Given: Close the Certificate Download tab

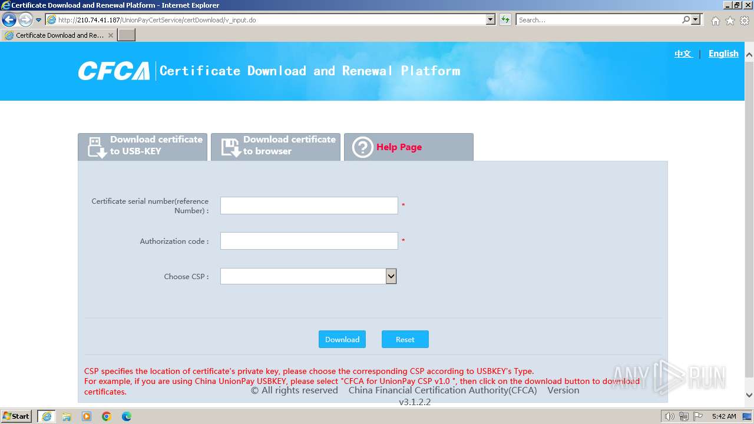Looking at the screenshot, I should [x=111, y=35].
